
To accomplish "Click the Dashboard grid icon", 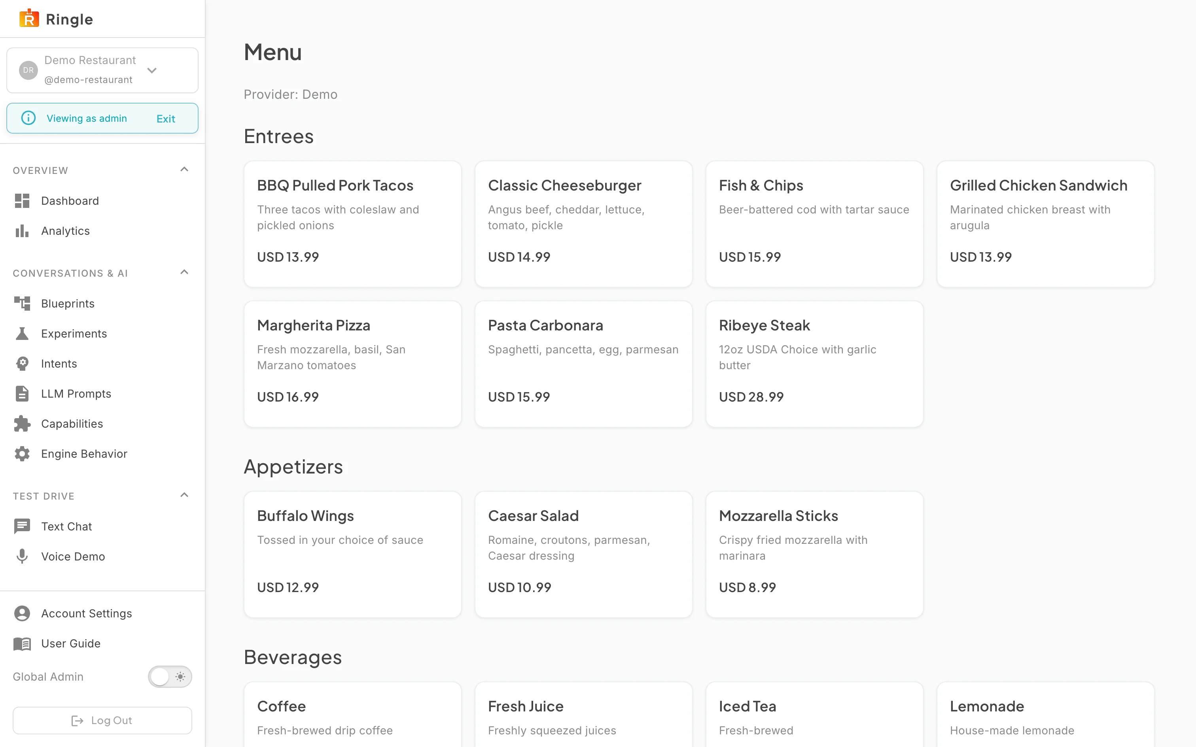I will [x=22, y=201].
